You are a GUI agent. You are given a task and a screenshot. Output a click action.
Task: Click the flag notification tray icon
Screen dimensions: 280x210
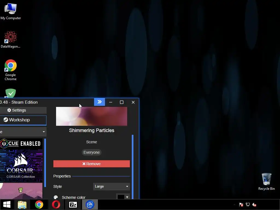tap(241, 205)
